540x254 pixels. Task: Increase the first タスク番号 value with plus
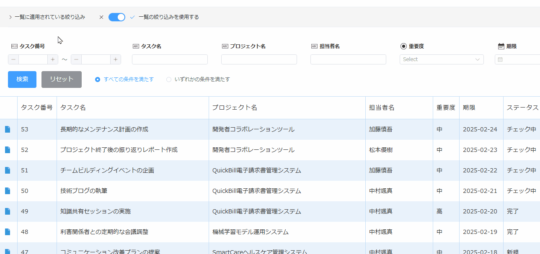tap(53, 59)
